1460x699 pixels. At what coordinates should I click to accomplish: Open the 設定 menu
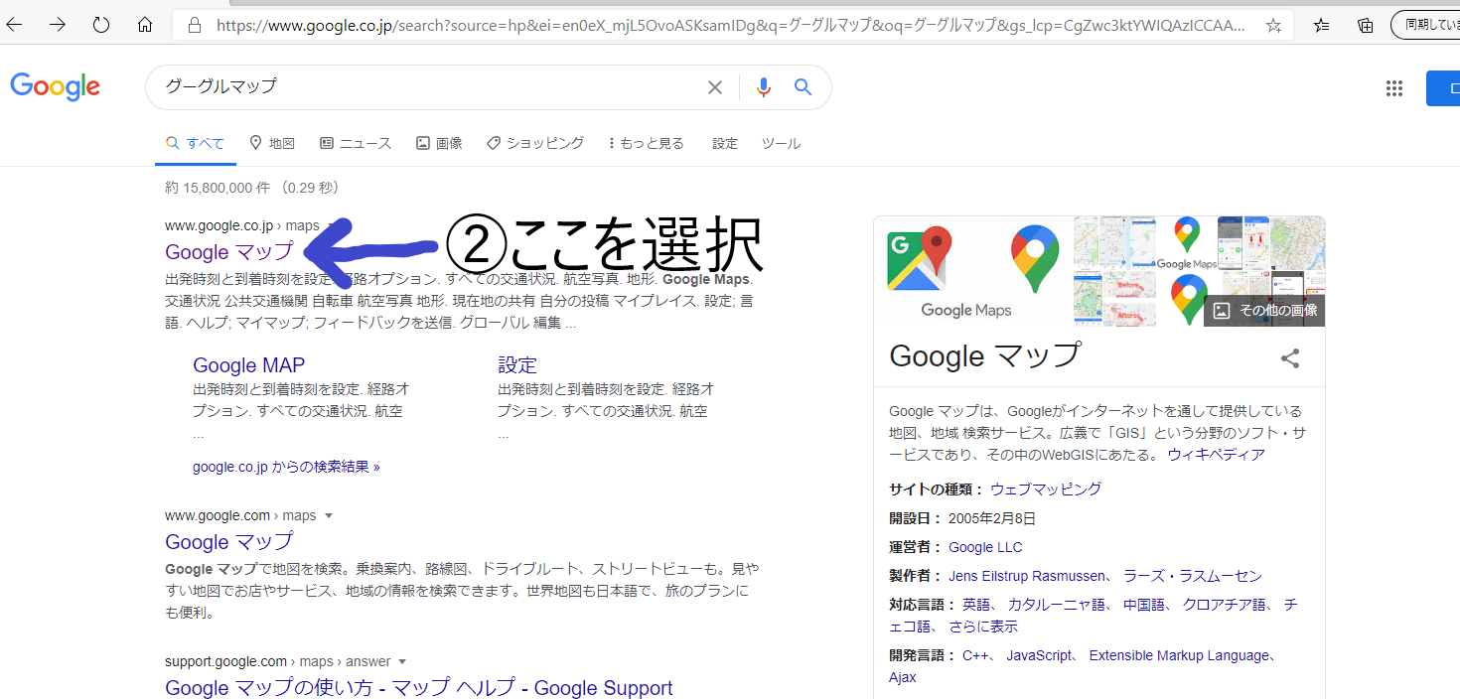725,144
